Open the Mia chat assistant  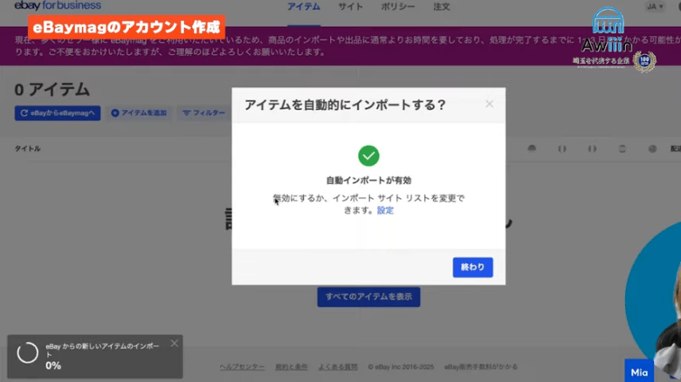(x=639, y=372)
